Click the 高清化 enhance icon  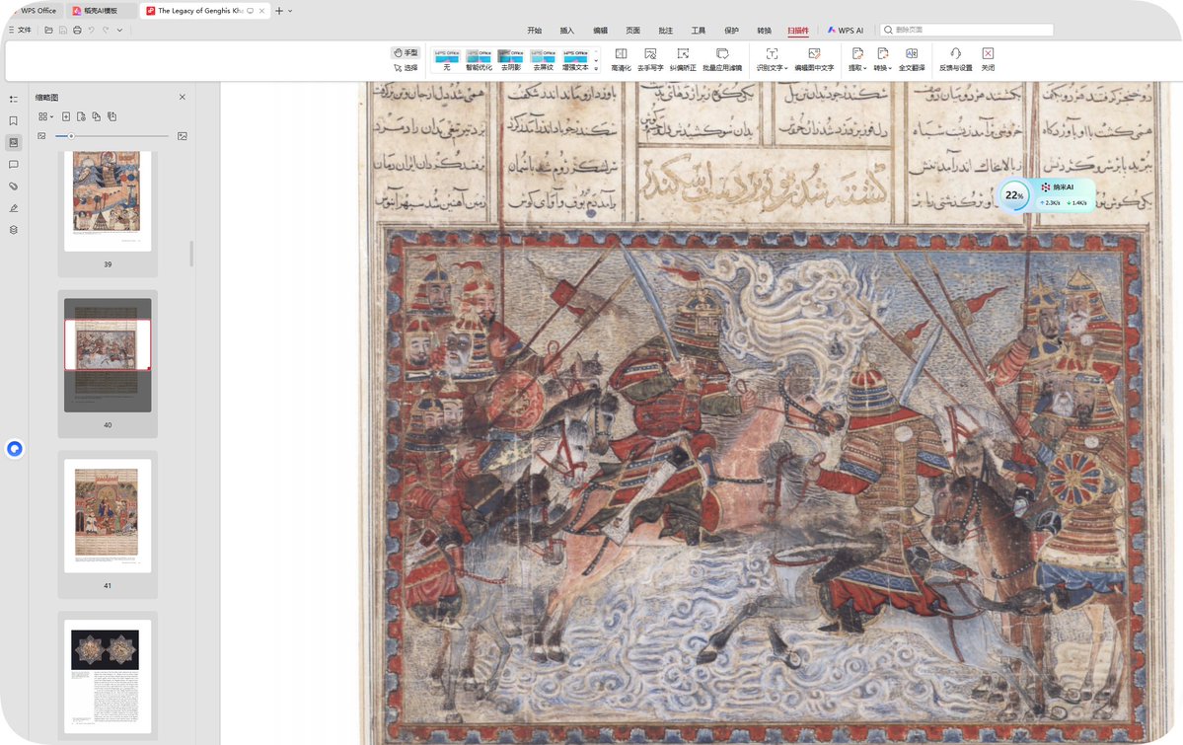point(621,59)
